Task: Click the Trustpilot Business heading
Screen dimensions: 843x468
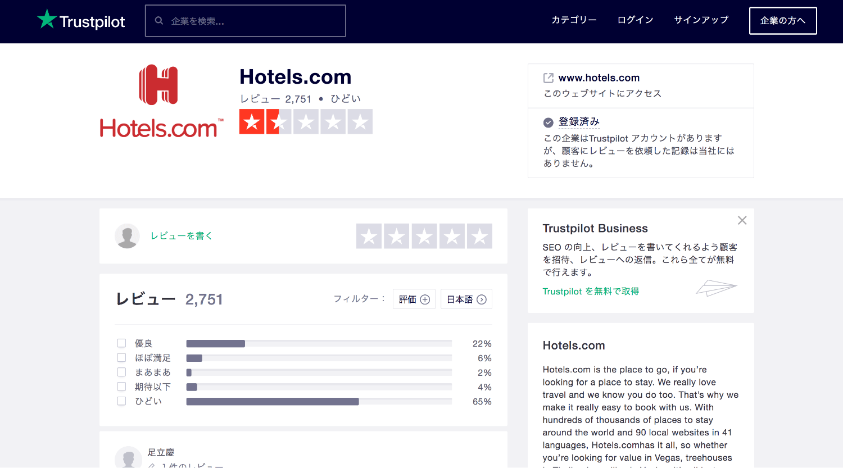Action: (x=595, y=229)
